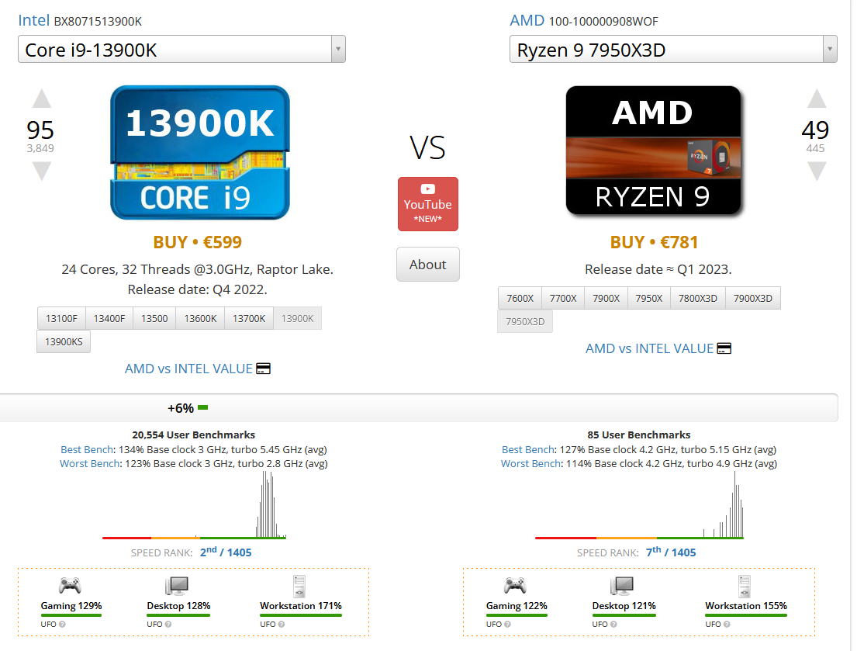This screenshot has width=857, height=651.
Task: Open AMD Worst Bench link
Action: tap(531, 463)
